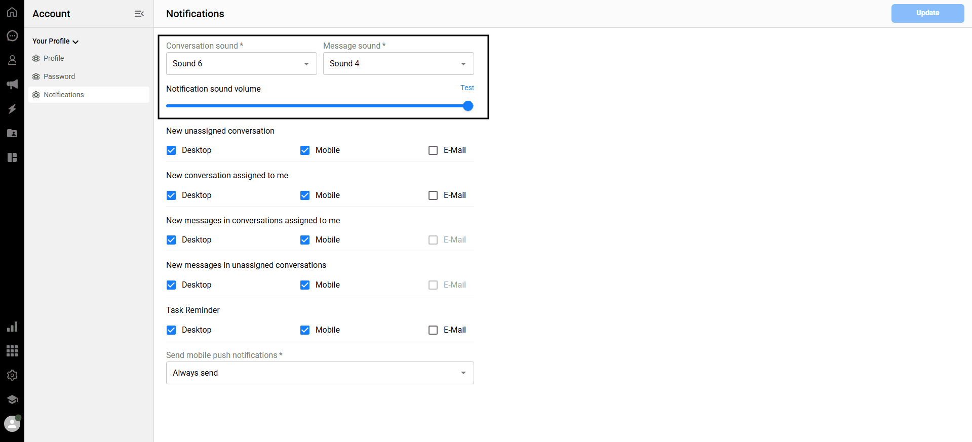This screenshot has height=442, width=972.
Task: Click gear icon beside Notifications
Action: (36, 95)
